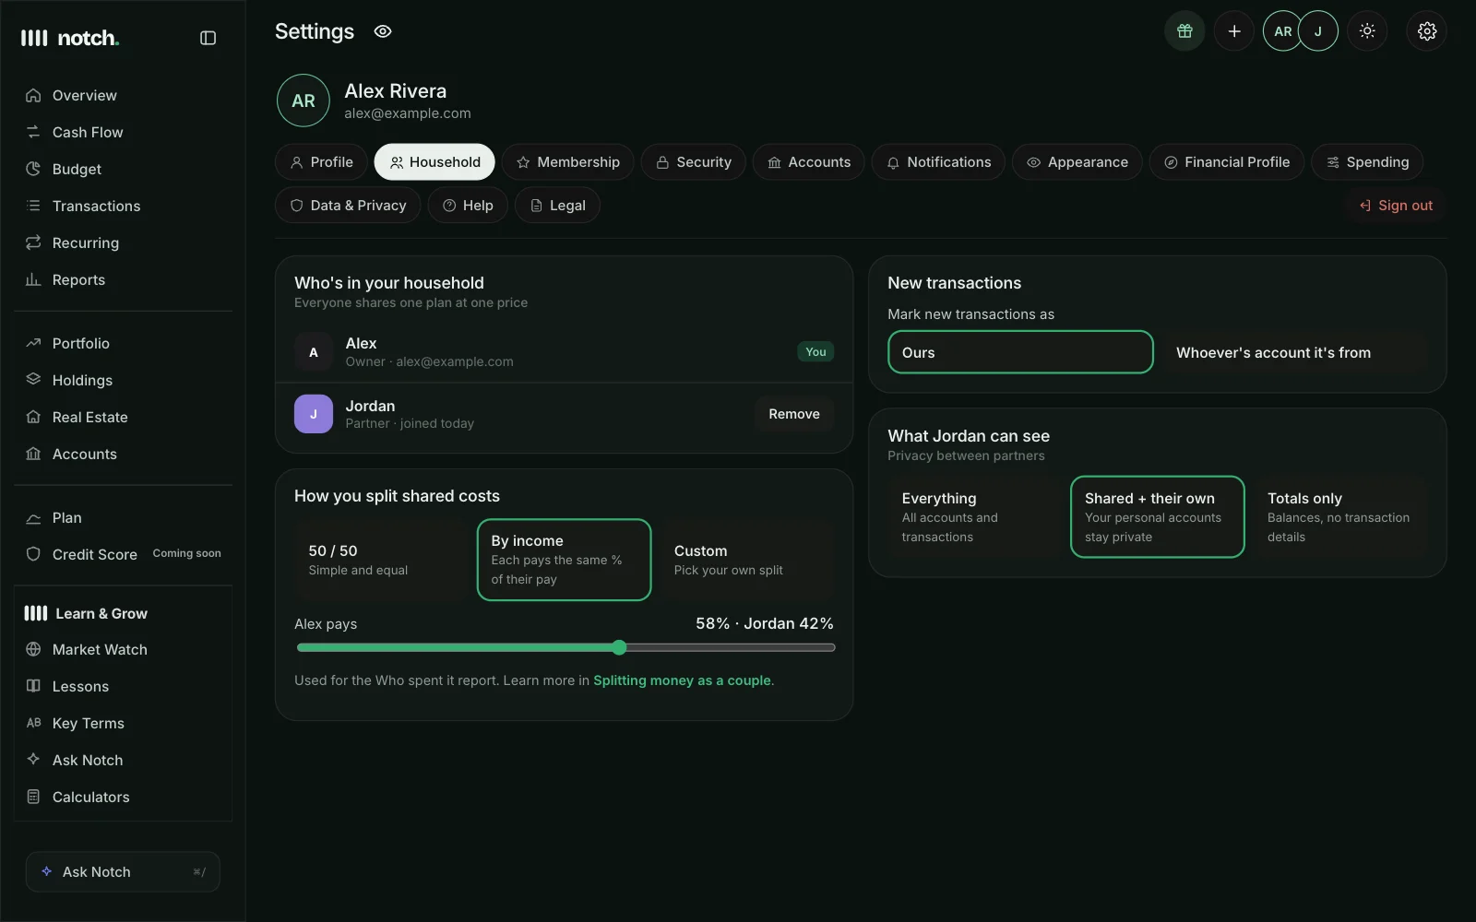Go to Cash Flow page
Screen dimensions: 1476x922
point(124,132)
